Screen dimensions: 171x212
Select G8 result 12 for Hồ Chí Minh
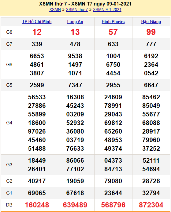click(x=37, y=32)
